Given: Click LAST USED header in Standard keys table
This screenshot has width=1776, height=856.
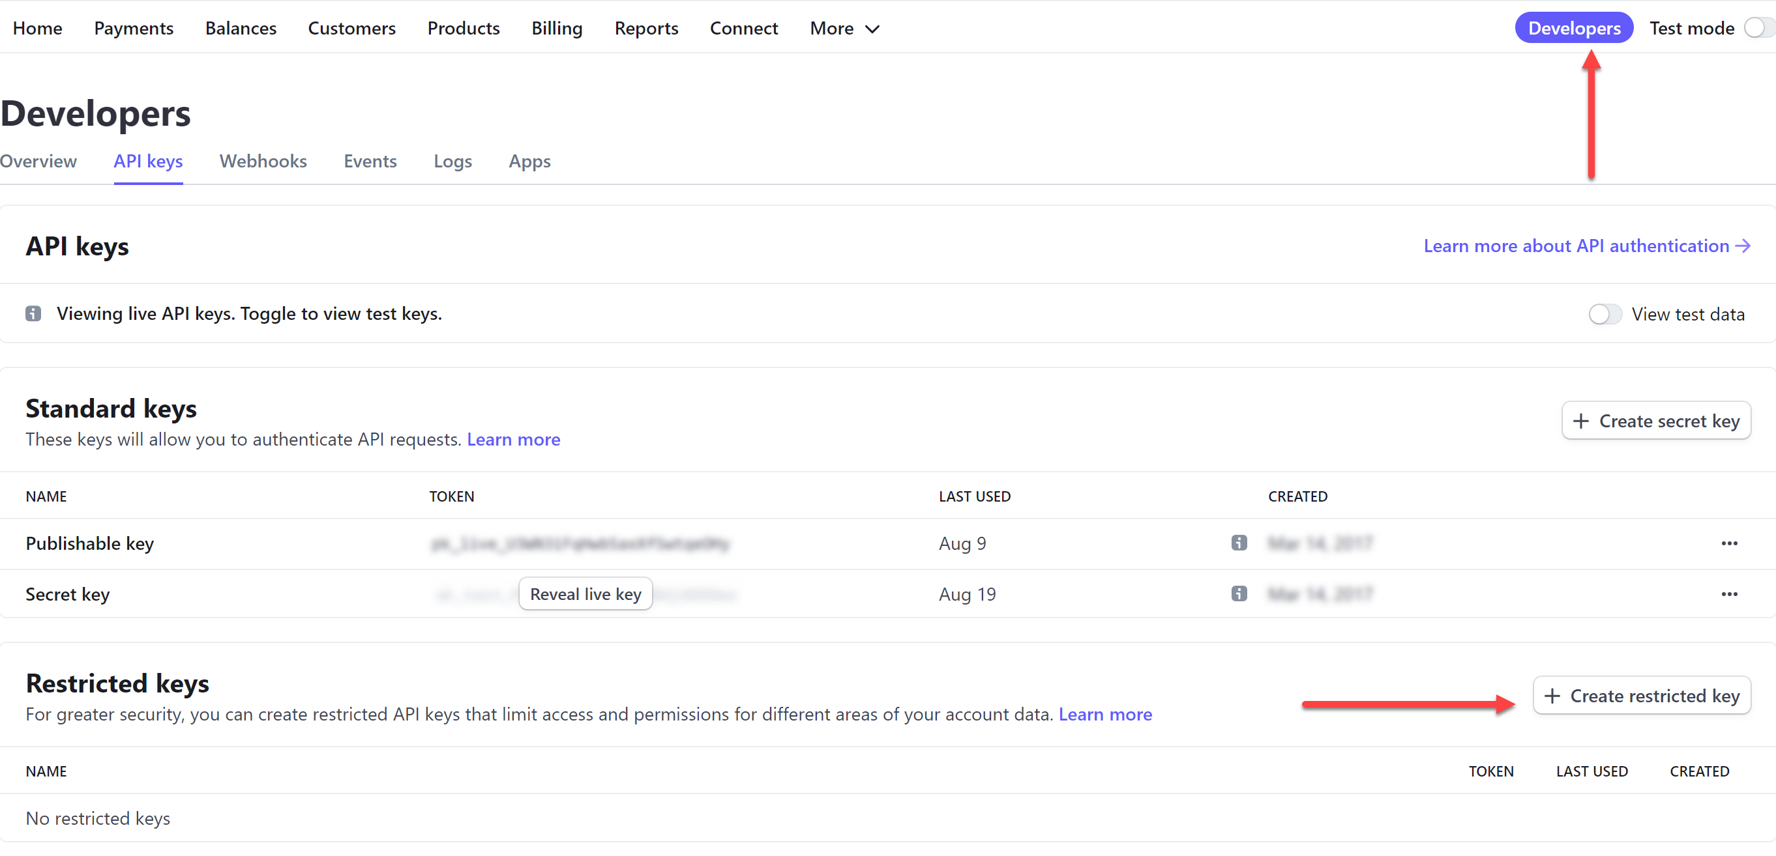Looking at the screenshot, I should [x=975, y=496].
